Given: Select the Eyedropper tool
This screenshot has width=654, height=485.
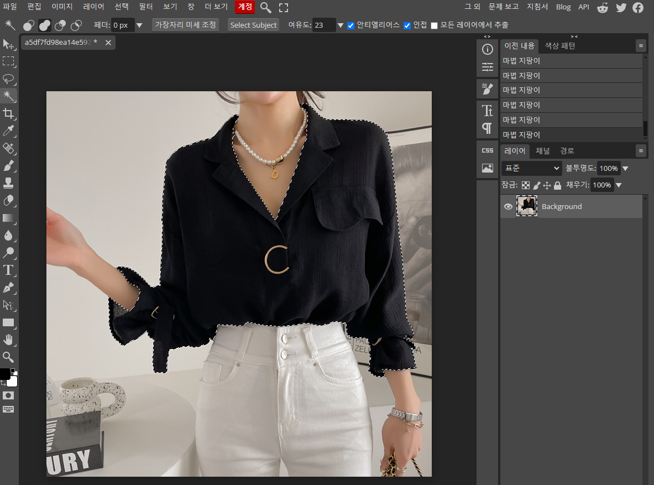Looking at the screenshot, I should [x=8, y=131].
